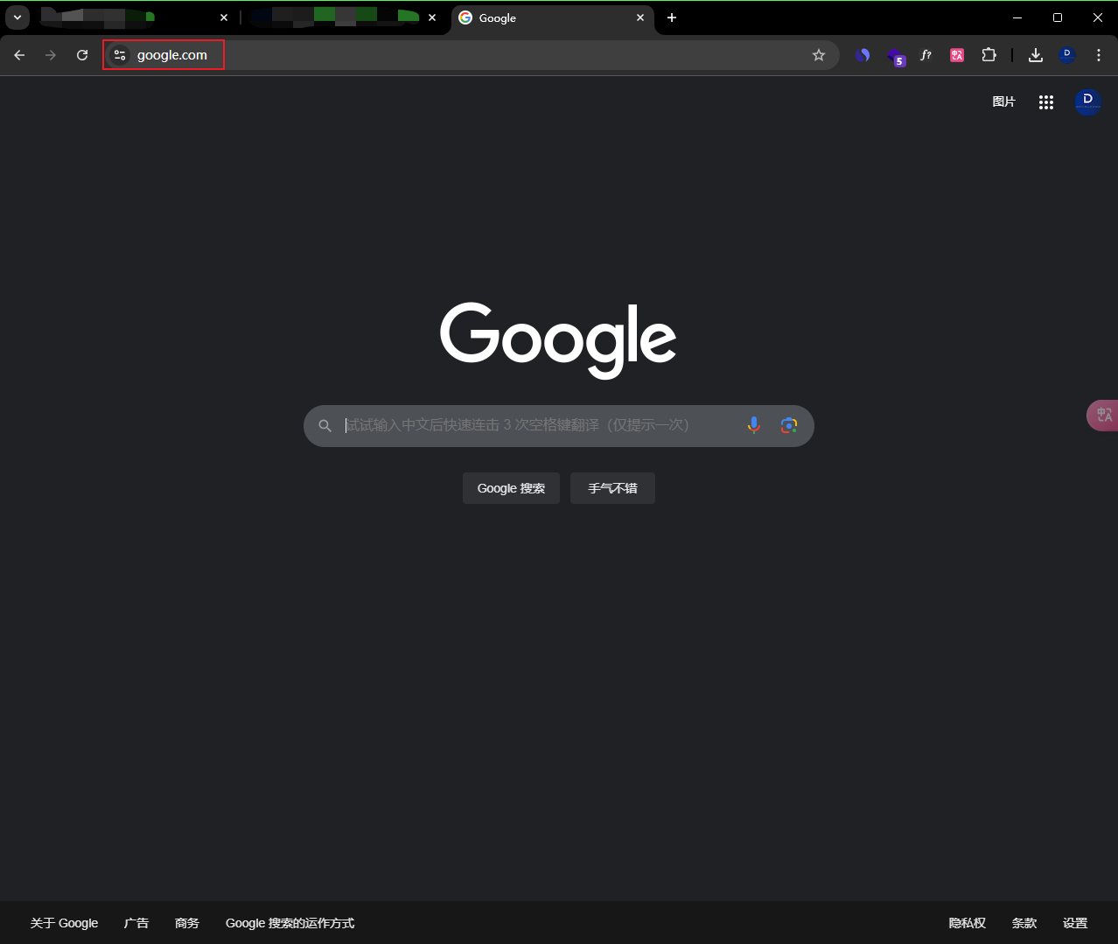Click the magnifier icon in search box

click(x=325, y=426)
